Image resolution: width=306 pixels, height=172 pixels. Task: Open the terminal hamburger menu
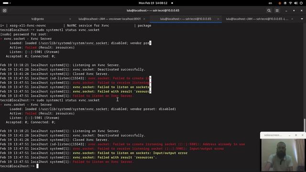(277, 11)
